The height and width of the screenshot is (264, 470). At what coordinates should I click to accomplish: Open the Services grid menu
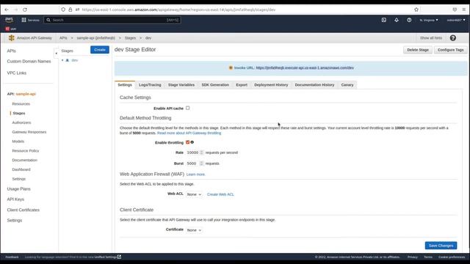(30, 20)
